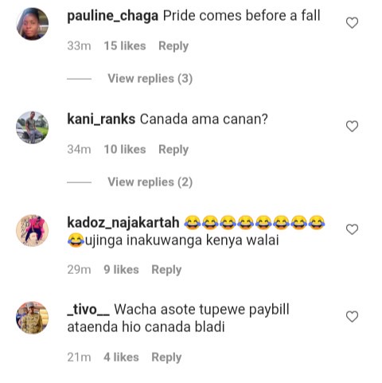View the 10 likes on kani_ranks comment
The image size is (382, 383).
[x=125, y=150]
